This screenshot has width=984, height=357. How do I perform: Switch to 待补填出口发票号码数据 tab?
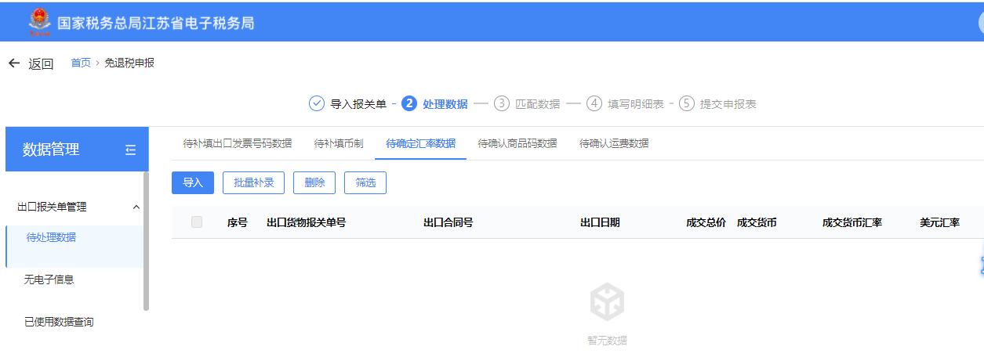[237, 143]
